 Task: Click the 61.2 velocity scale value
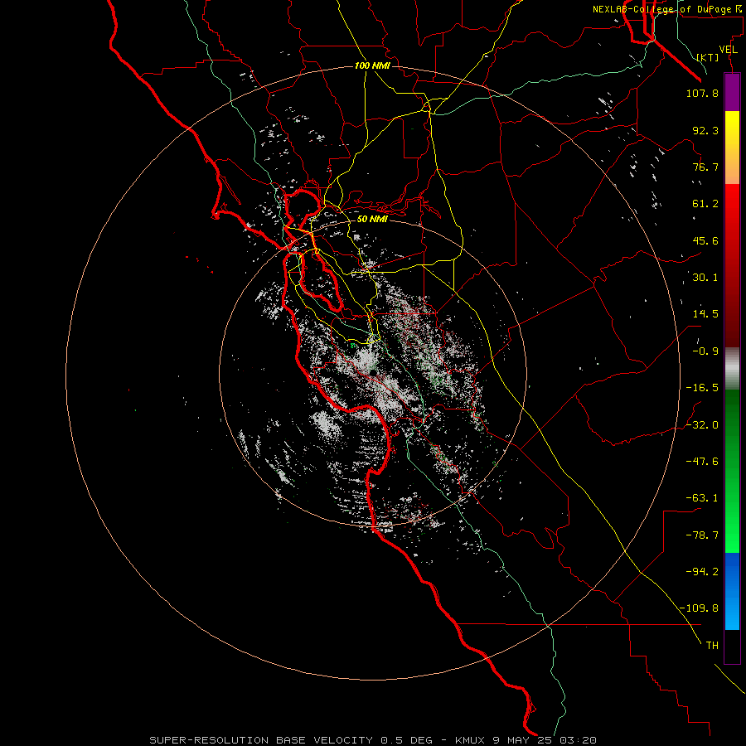pyautogui.click(x=705, y=204)
